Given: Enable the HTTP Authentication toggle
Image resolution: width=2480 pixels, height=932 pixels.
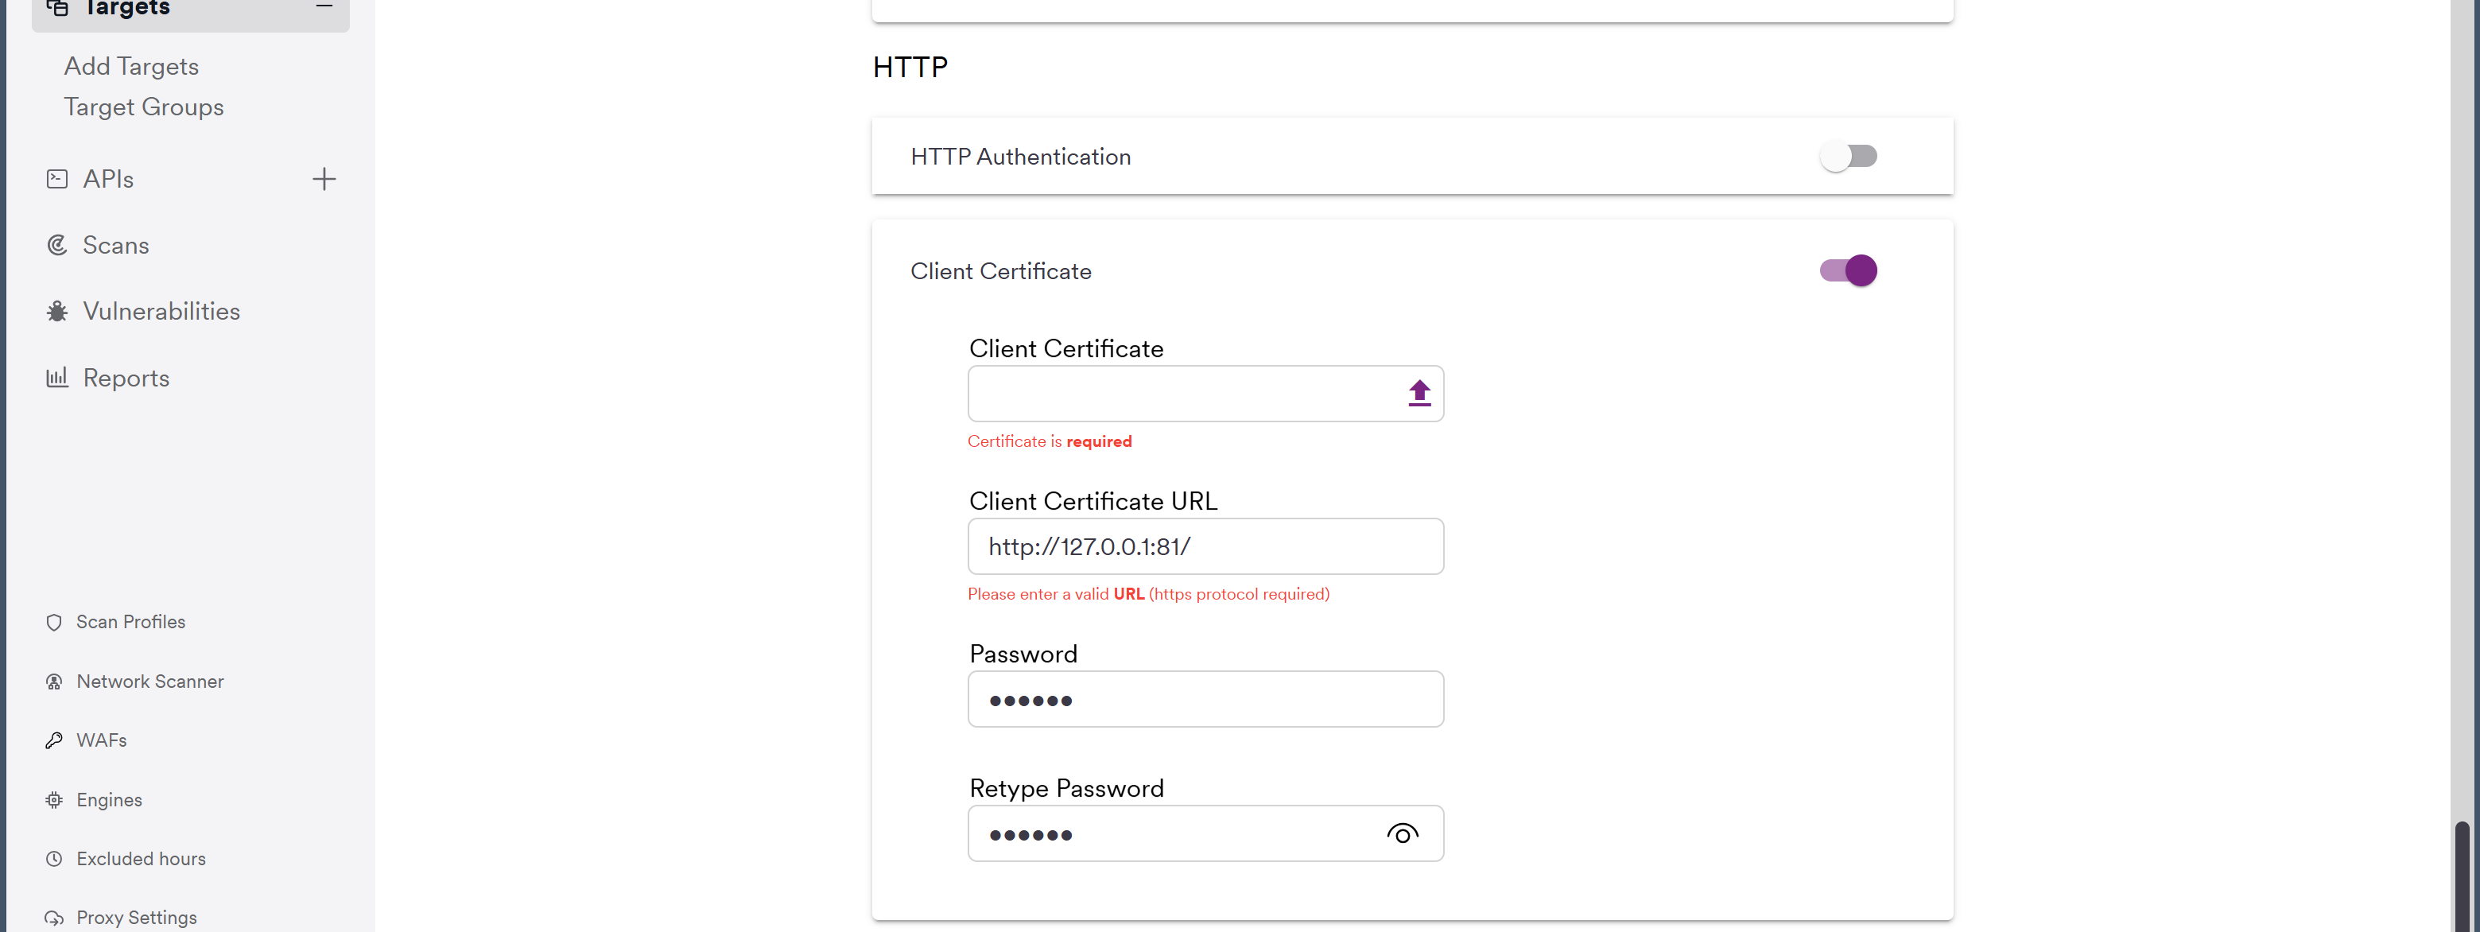Looking at the screenshot, I should (1848, 156).
